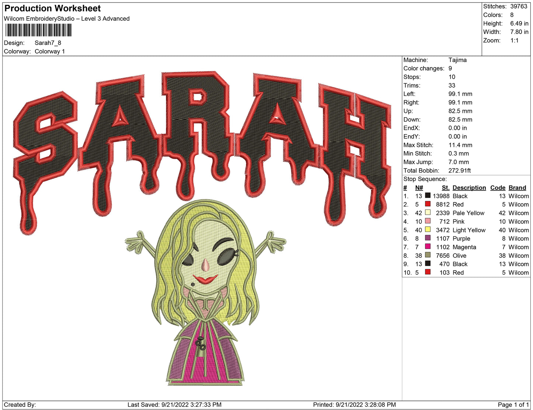Click the Right value "99.1 mm"

[460, 102]
